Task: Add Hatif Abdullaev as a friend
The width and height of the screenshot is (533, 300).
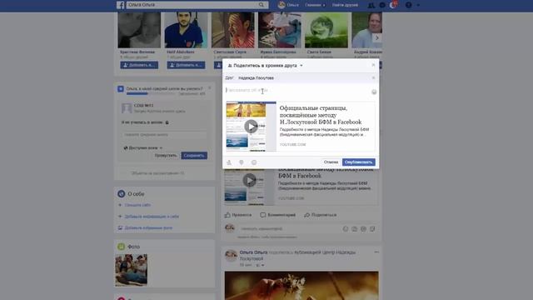Action: (186, 65)
